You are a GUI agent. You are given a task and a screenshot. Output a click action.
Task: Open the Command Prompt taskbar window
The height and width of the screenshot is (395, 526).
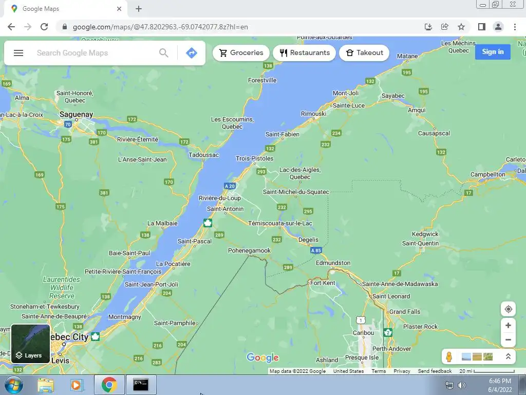pyautogui.click(x=141, y=385)
